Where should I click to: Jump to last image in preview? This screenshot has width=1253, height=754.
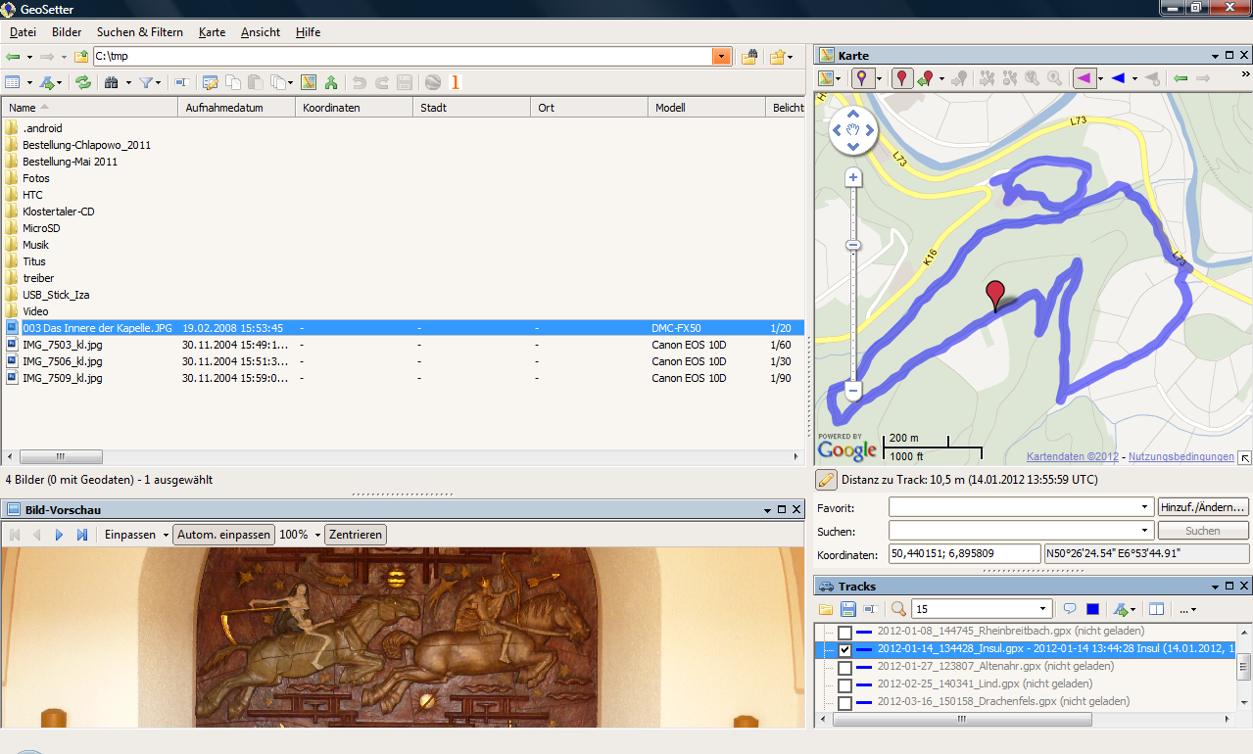(x=82, y=535)
